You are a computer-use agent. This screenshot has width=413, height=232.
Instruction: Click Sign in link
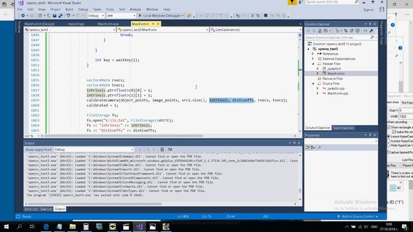click(368, 10)
